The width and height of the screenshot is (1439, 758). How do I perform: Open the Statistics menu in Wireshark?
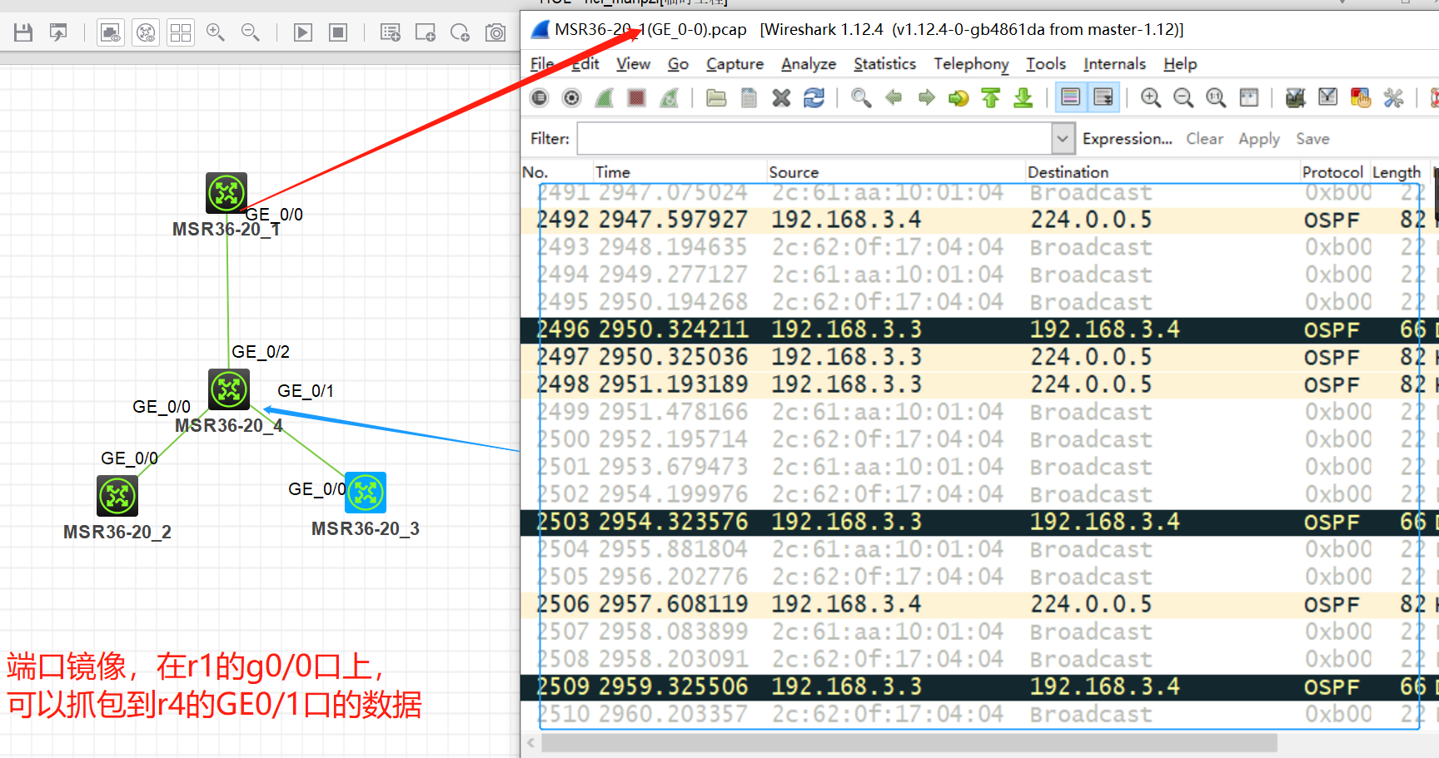coord(884,64)
